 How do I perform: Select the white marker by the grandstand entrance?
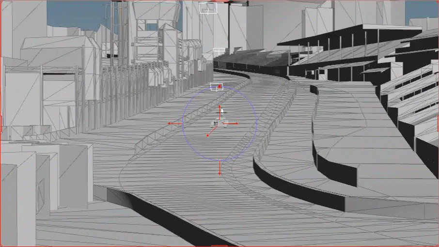click(x=219, y=51)
